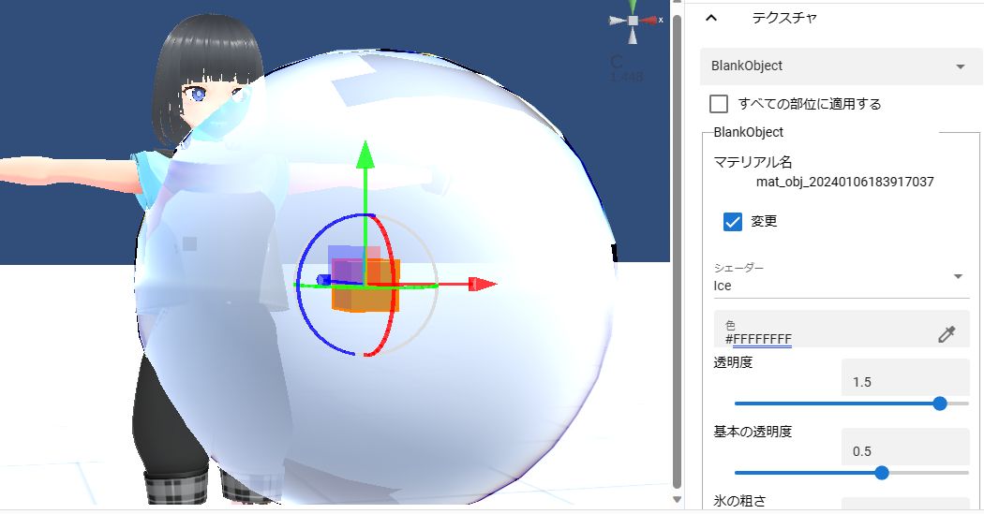Collapse the テクスチャ section chevron
The height and width of the screenshot is (514, 984).
[711, 18]
